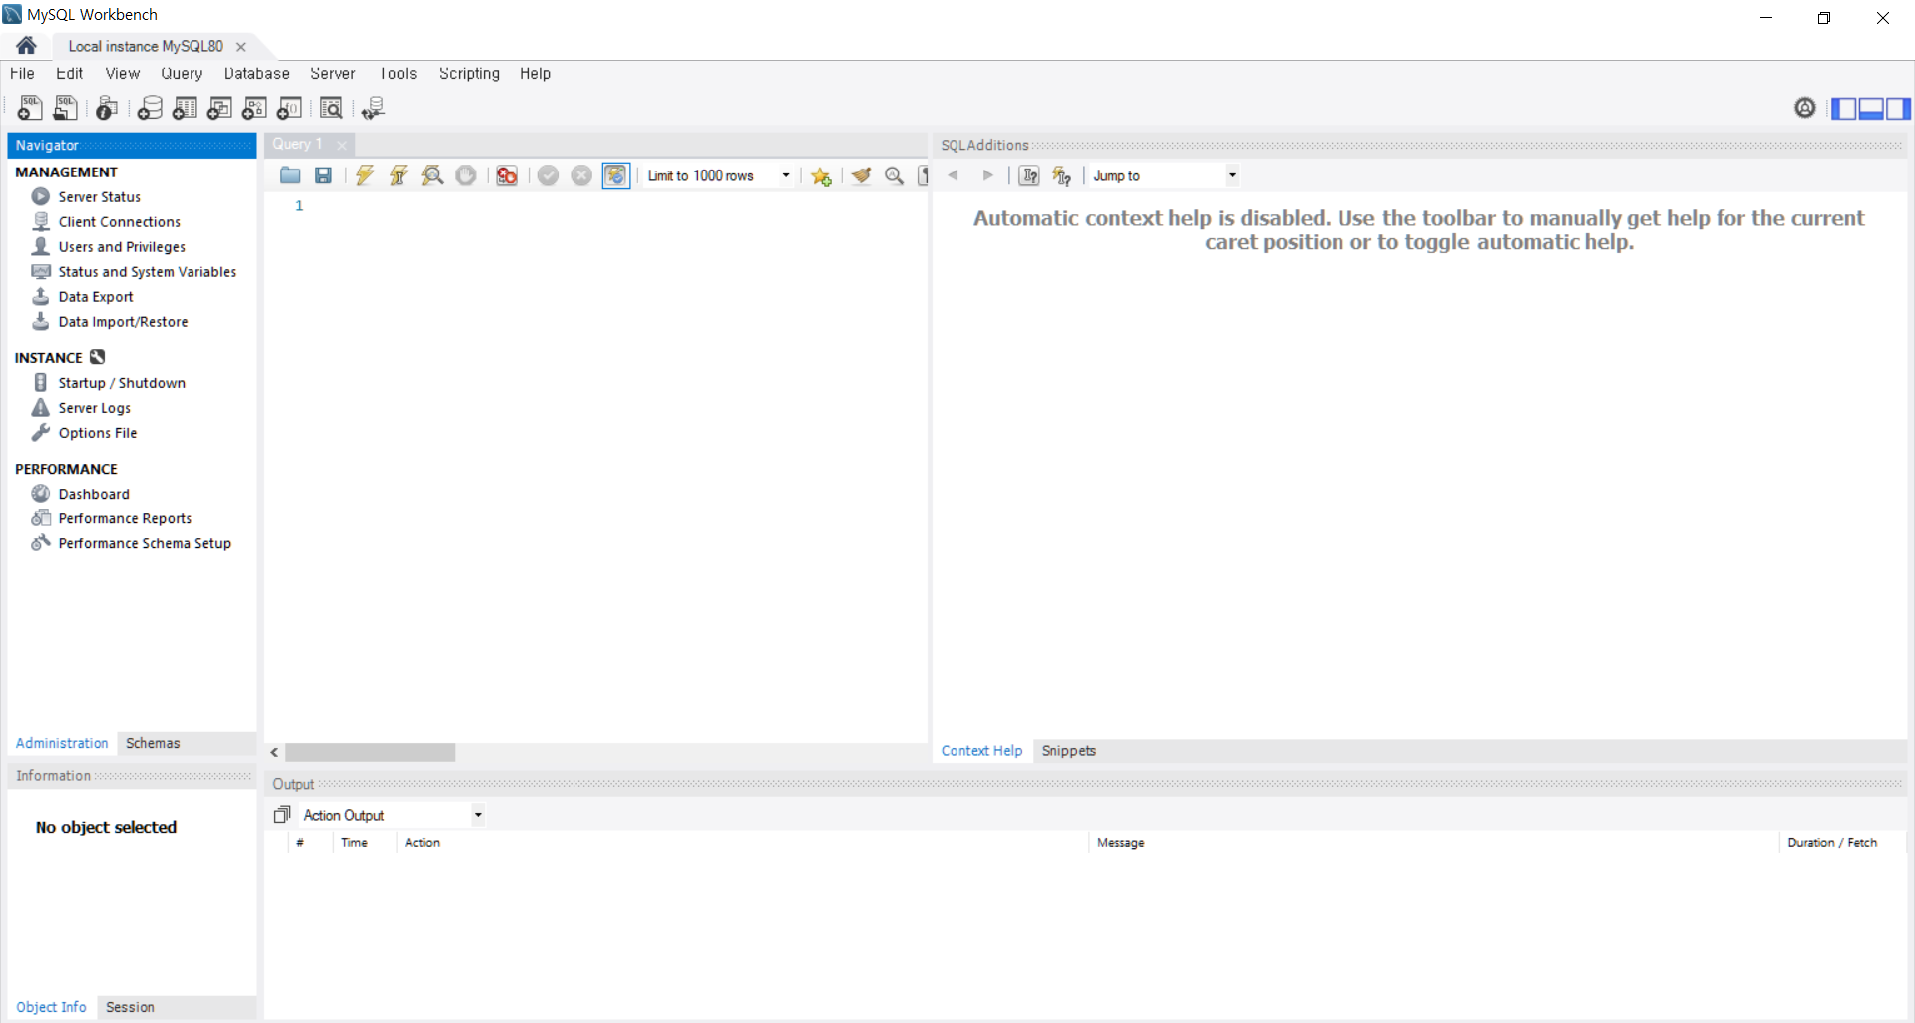The width and height of the screenshot is (1915, 1023).
Task: Click the copy output icon beside Action Output
Action: tap(282, 815)
